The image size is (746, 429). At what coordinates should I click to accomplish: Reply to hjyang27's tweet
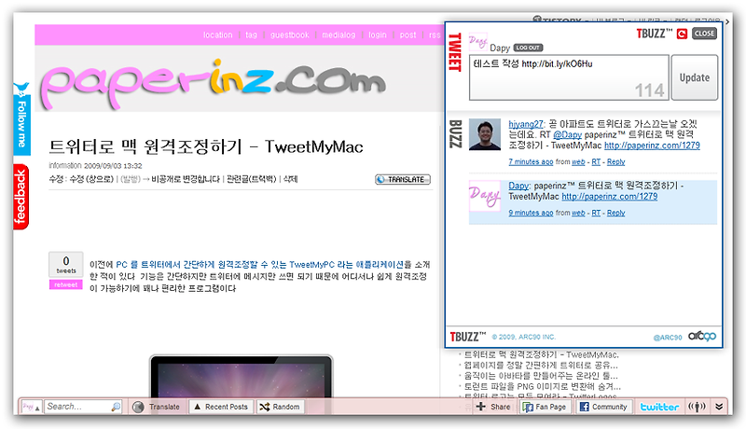pyautogui.click(x=615, y=161)
